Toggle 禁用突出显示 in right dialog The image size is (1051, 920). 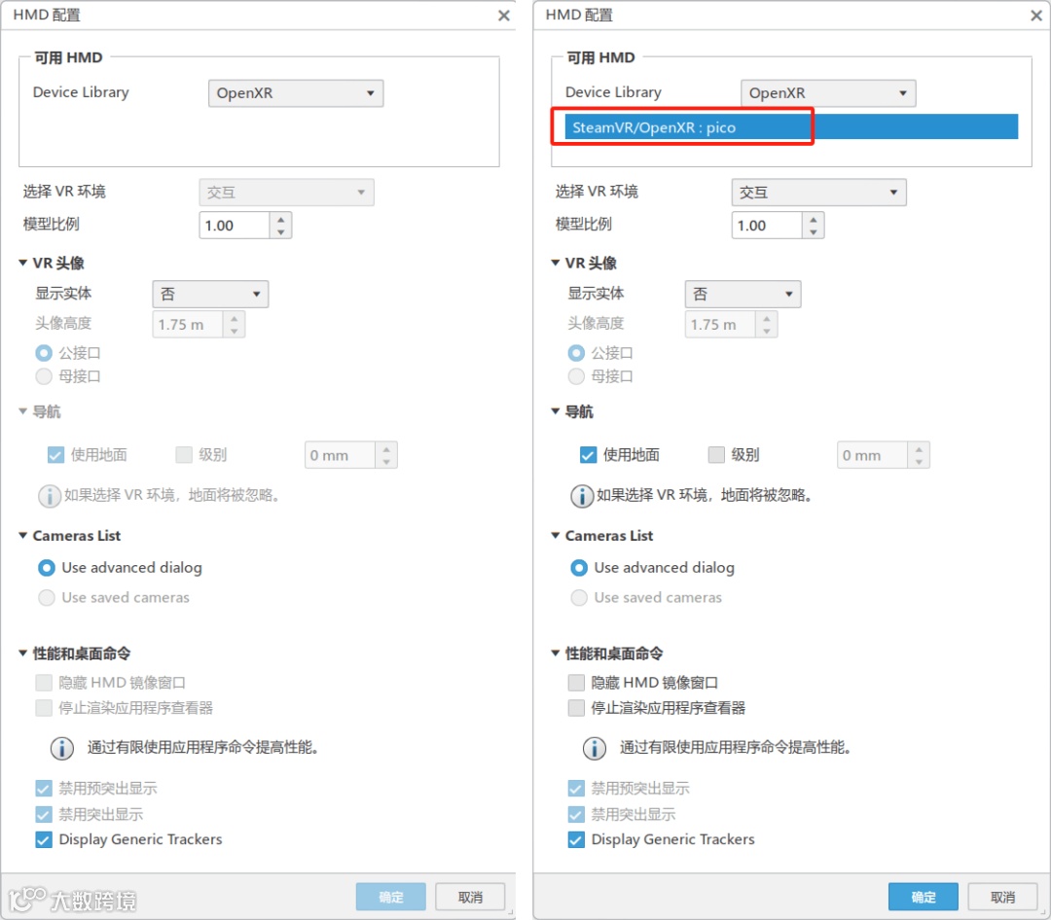[x=576, y=814]
